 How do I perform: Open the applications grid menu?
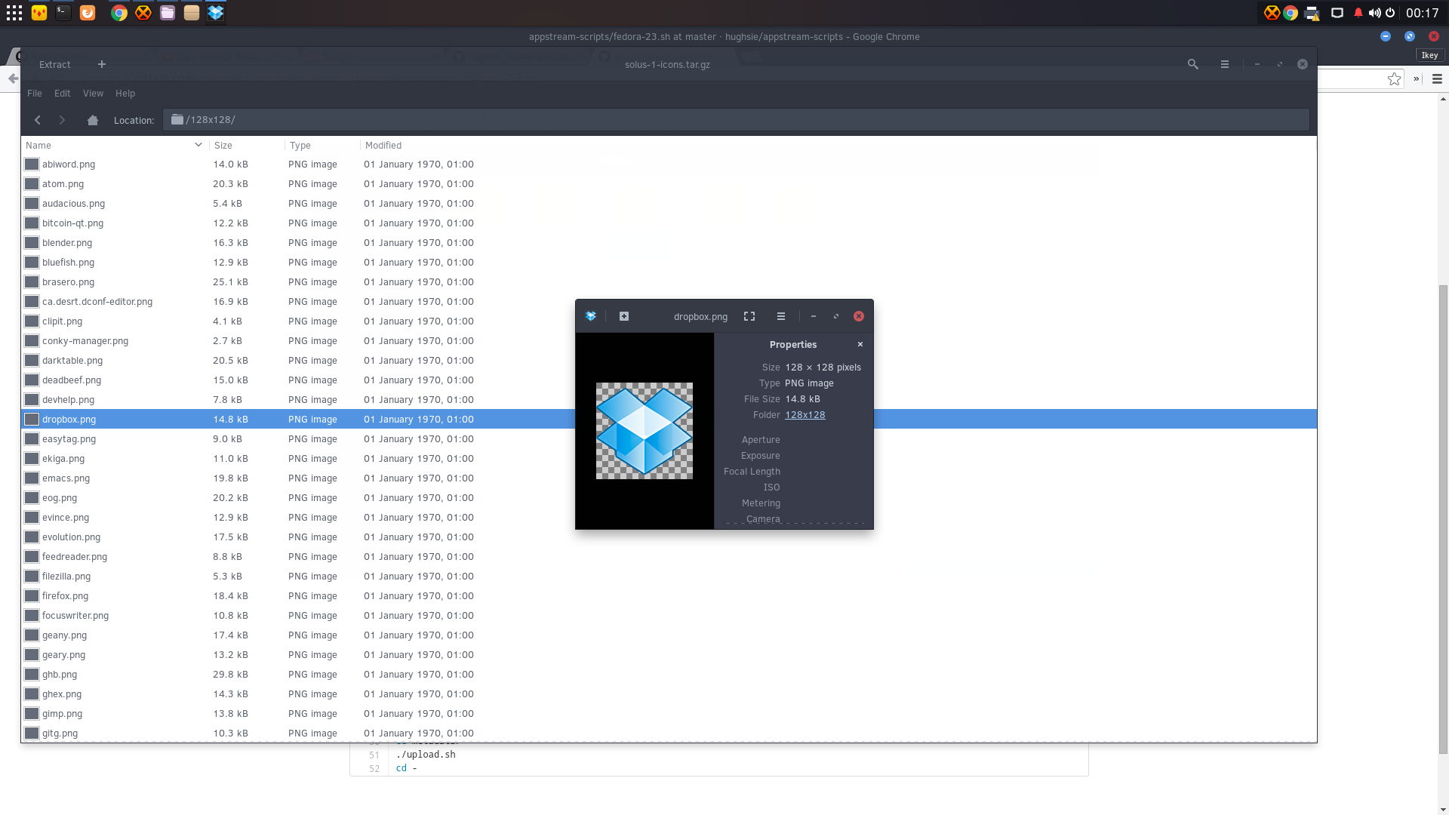point(14,13)
